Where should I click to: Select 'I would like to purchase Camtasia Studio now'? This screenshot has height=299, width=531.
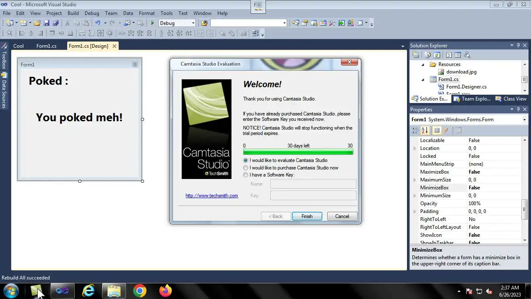pos(246,168)
